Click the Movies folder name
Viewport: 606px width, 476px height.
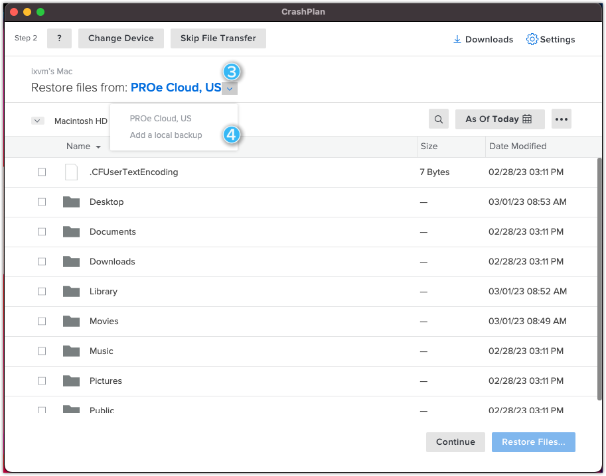(104, 321)
